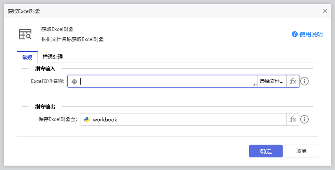This screenshot has width=335, height=170.
Task: Click the 获取Excel对象 title bar text
Action: click(24, 11)
